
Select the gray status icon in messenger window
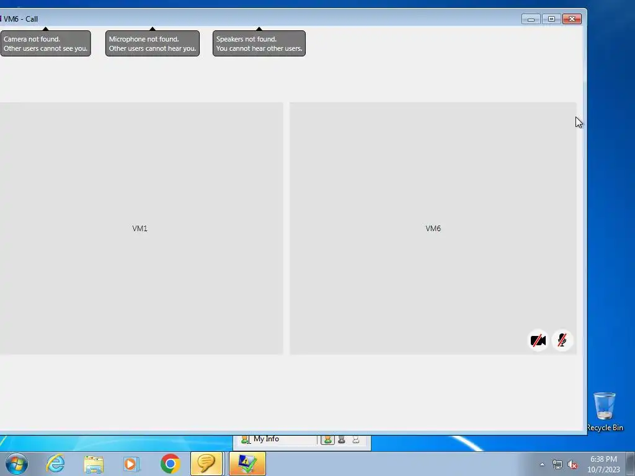click(342, 439)
